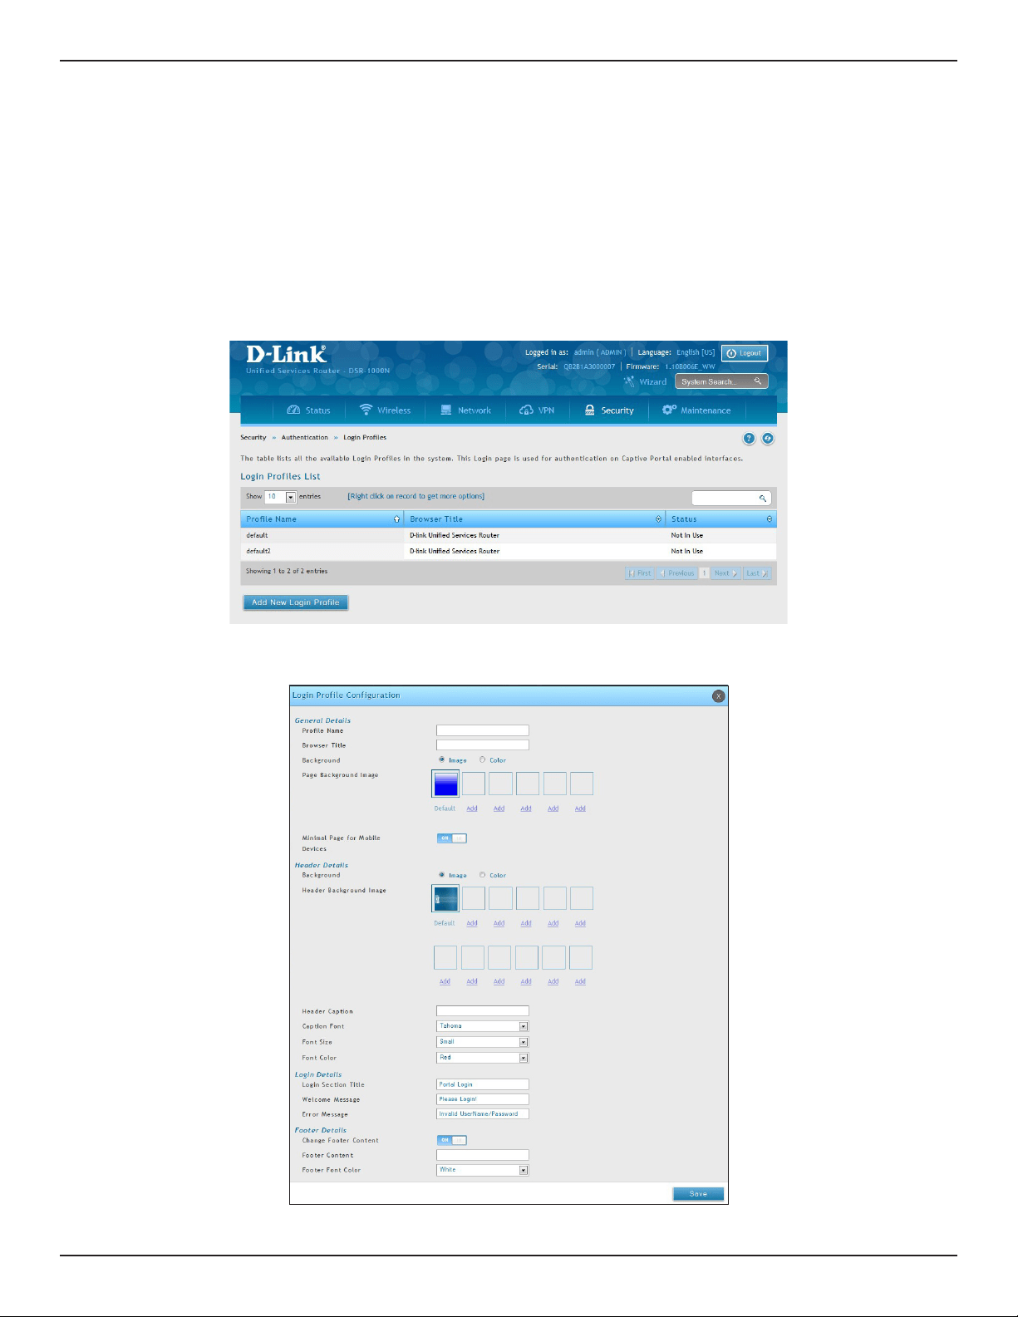Screen dimensions: 1018x1317
Task: Click the Welcome Message field
Action: (x=483, y=1099)
